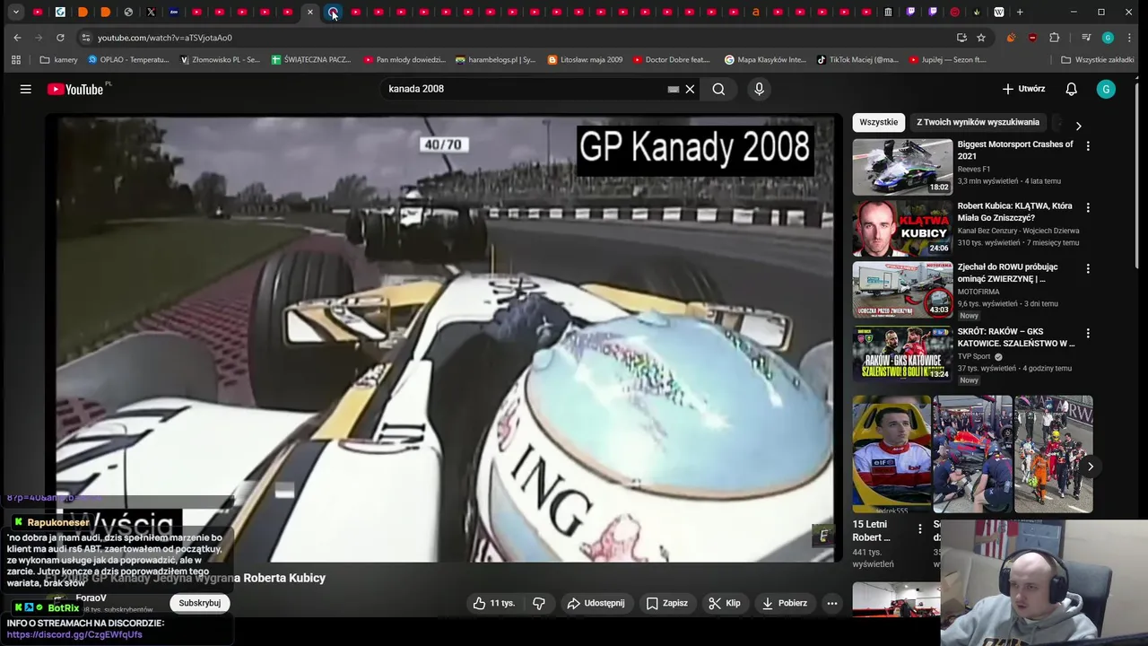Open options for Biggest Motorsport Crashes video

[1088, 145]
